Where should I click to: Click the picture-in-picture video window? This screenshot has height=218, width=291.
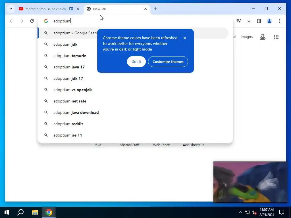point(250,182)
